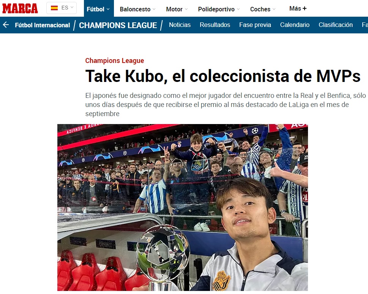Click the CHAMPIONS LEAGUE heading link
This screenshot has height=294, width=368.
click(x=118, y=25)
